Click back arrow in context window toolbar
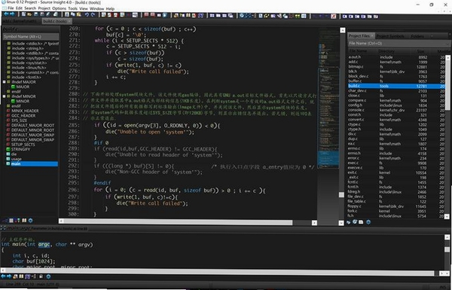Viewport: 452px width, 290px height. tap(3, 276)
